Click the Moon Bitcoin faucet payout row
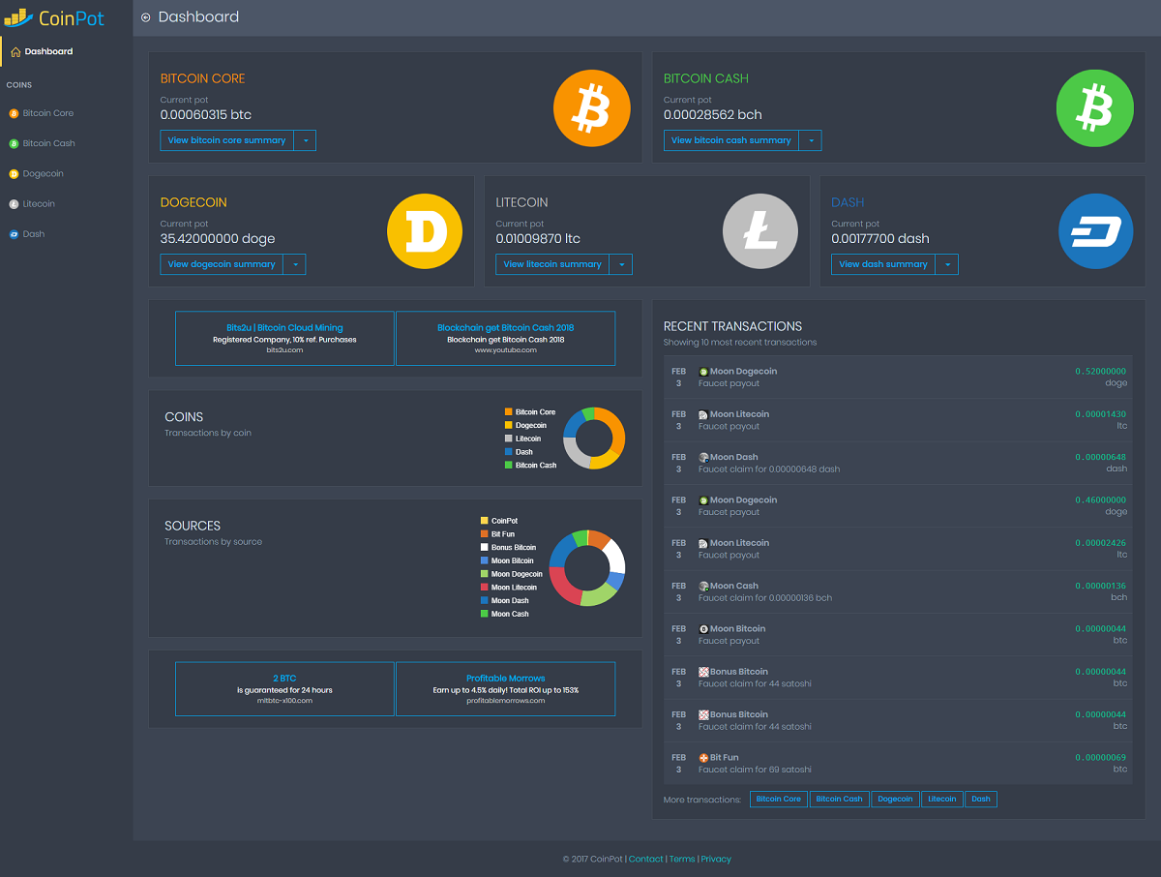Image resolution: width=1161 pixels, height=877 pixels. tap(898, 634)
